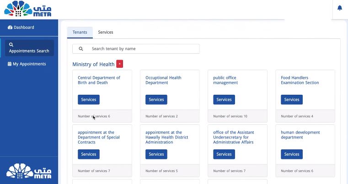Screen dimensions: 348x184
Task: Open Services for Central Department of Birth and Death
Action: [x=89, y=100]
